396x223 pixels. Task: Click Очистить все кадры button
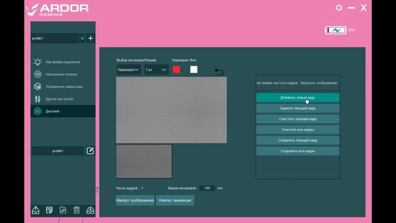[298, 129]
